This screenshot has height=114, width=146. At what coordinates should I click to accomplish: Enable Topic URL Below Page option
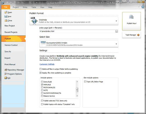pyautogui.click(x=85, y=82)
